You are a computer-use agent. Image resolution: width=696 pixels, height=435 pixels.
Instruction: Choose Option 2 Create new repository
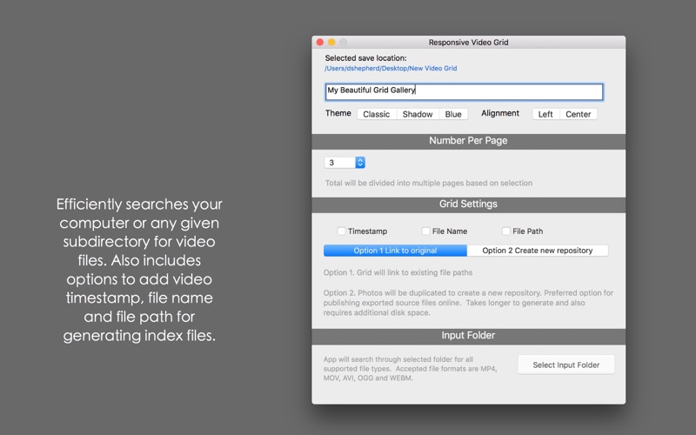(x=537, y=251)
